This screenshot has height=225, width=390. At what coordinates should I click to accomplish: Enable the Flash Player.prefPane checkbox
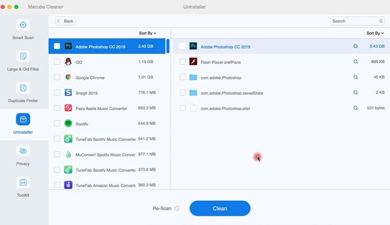click(x=182, y=62)
